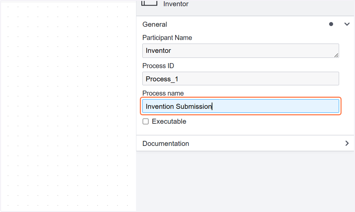Enable the Executable checkbox
Screen dimensions: 355x212
[x=146, y=121]
